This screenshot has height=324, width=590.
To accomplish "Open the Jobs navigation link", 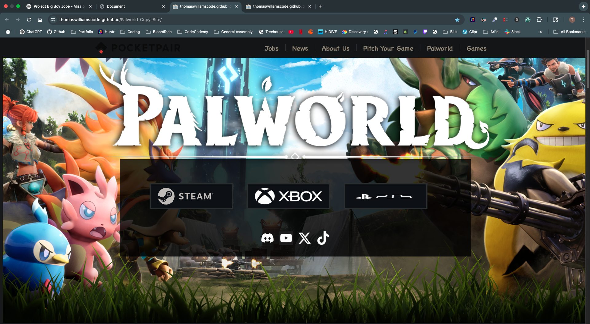I will 271,48.
